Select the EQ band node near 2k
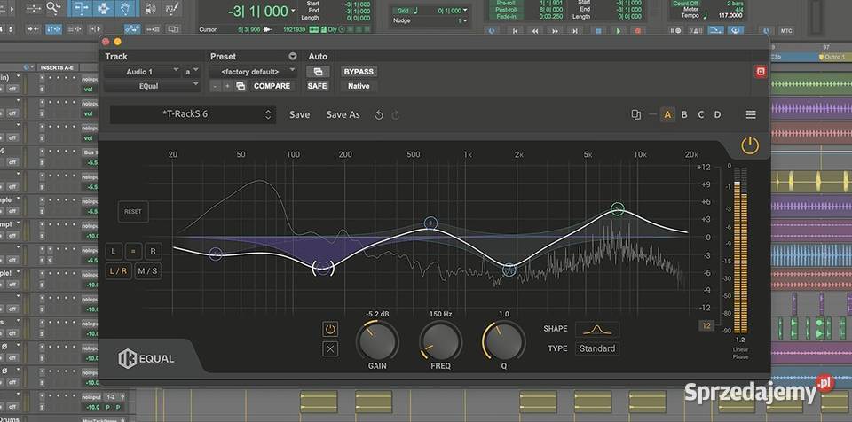The width and height of the screenshot is (852, 422). point(509,270)
